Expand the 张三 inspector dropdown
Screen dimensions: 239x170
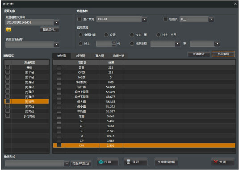(x=211, y=19)
